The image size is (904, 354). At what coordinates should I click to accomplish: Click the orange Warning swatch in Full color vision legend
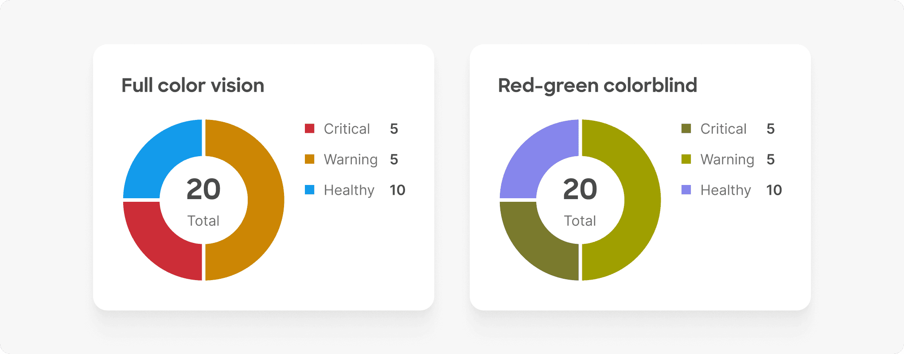tap(310, 159)
